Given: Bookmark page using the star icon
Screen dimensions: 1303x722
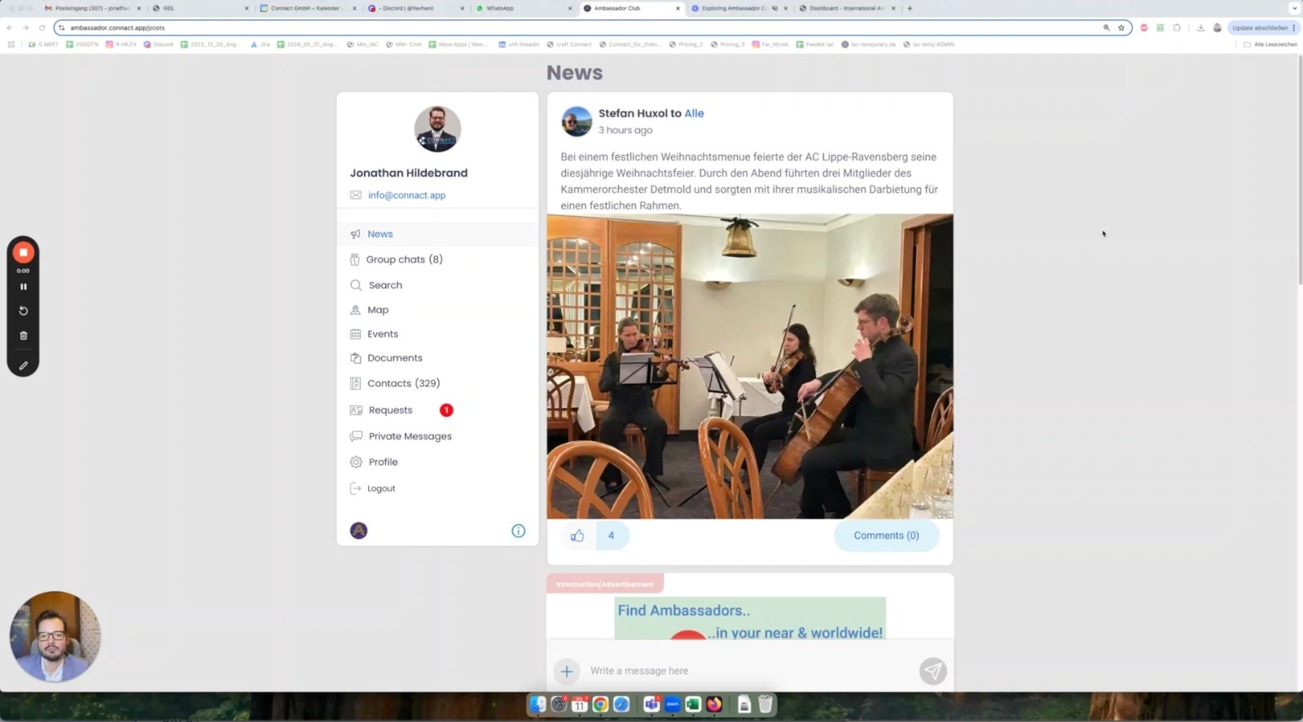Looking at the screenshot, I should (x=1121, y=28).
